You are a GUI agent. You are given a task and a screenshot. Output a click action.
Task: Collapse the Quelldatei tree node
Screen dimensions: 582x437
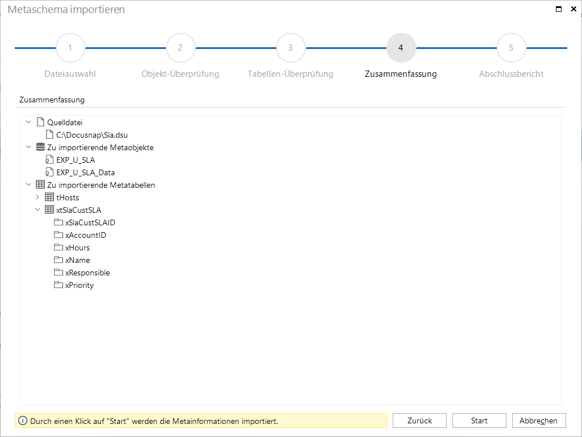28,122
